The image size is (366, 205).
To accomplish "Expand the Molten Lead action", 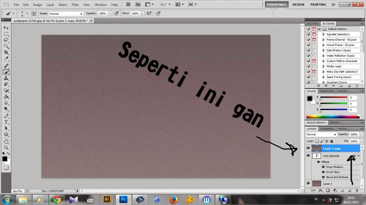I will click(323, 66).
